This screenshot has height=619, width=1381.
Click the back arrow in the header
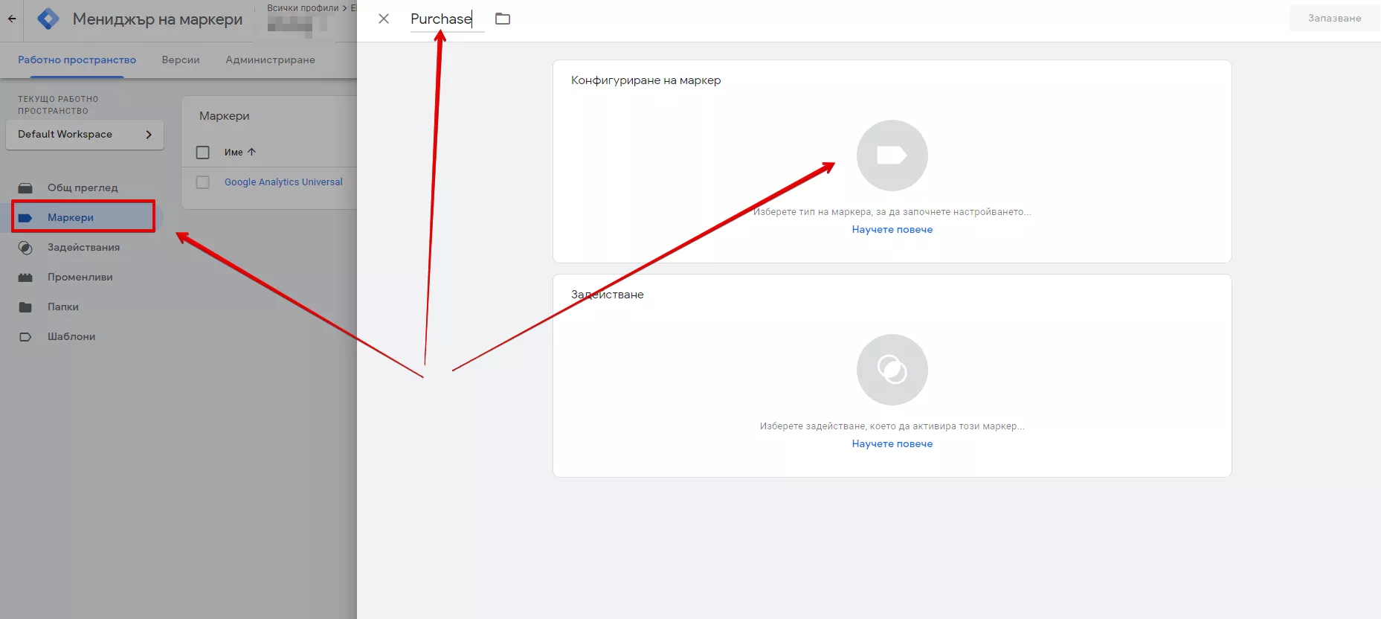12,19
